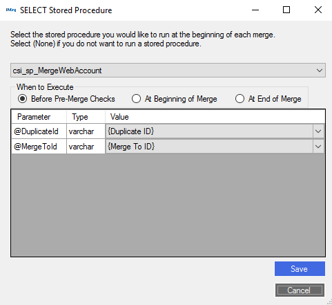
Task: Maximize the SELECT Stored Procedure window
Action: [286, 10]
